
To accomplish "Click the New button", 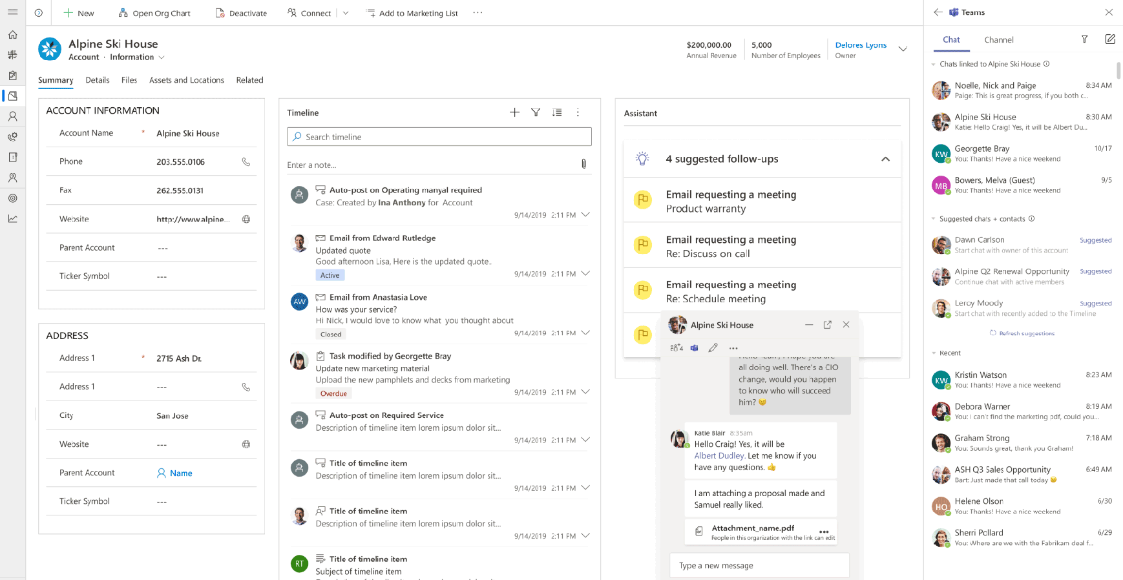I will pyautogui.click(x=79, y=13).
